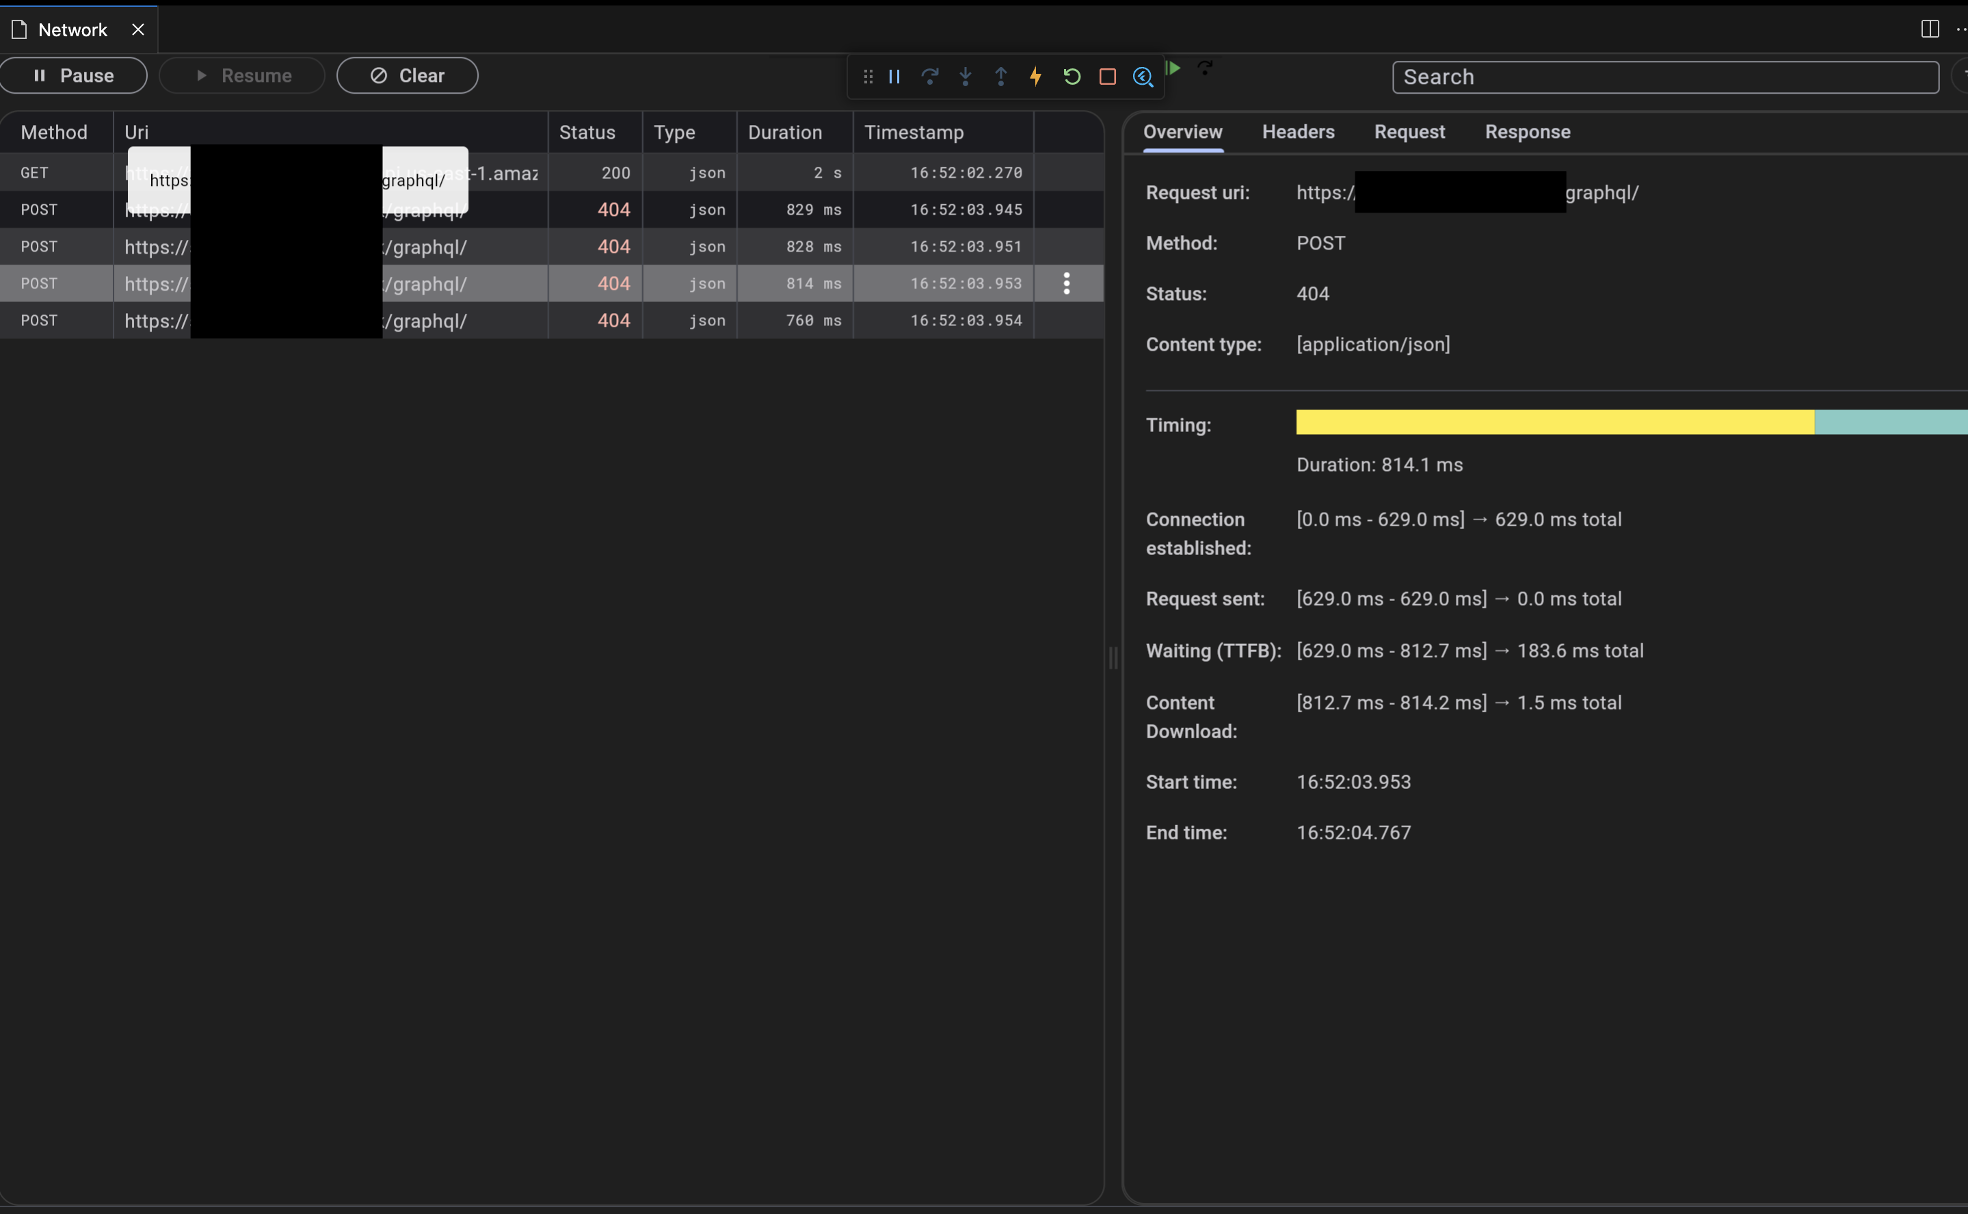Clear all network requests
The width and height of the screenshot is (1968, 1214).
[406, 75]
